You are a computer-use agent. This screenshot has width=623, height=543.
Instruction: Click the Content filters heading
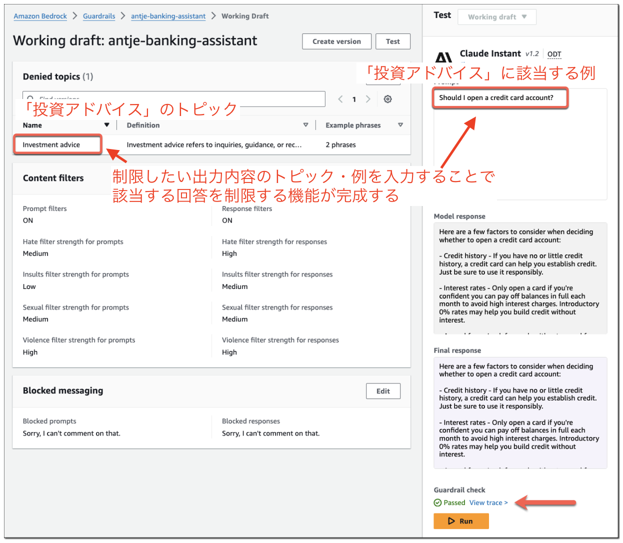coord(53,178)
